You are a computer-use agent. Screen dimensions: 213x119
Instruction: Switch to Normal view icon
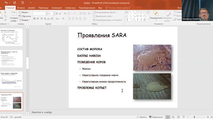tap(168, 117)
